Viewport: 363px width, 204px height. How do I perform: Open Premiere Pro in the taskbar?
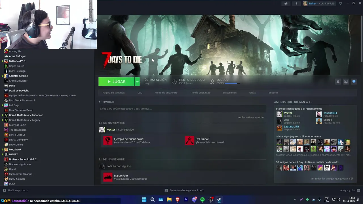tap(186, 200)
